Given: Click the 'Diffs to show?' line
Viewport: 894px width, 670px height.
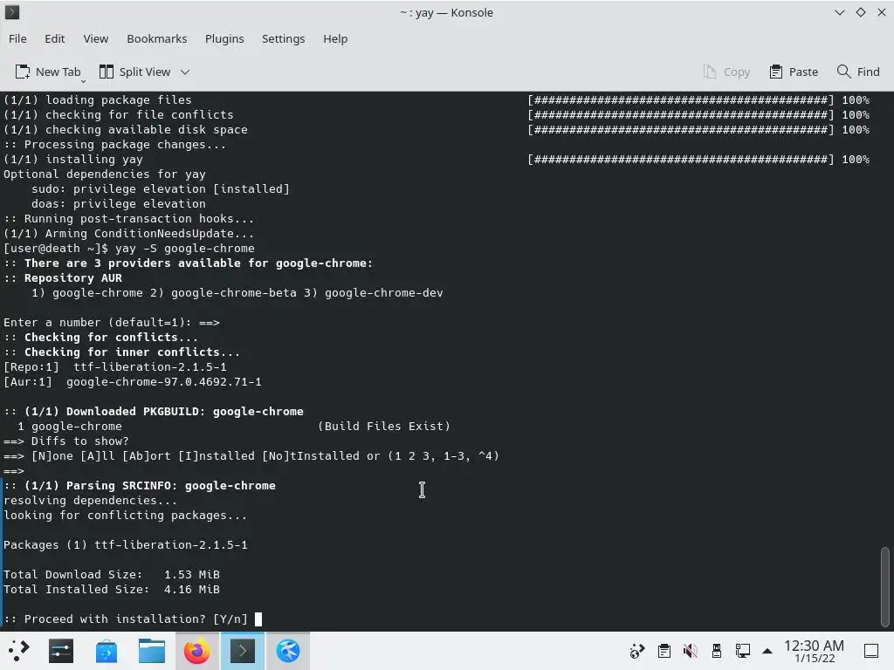Looking at the screenshot, I should pyautogui.click(x=66, y=441).
